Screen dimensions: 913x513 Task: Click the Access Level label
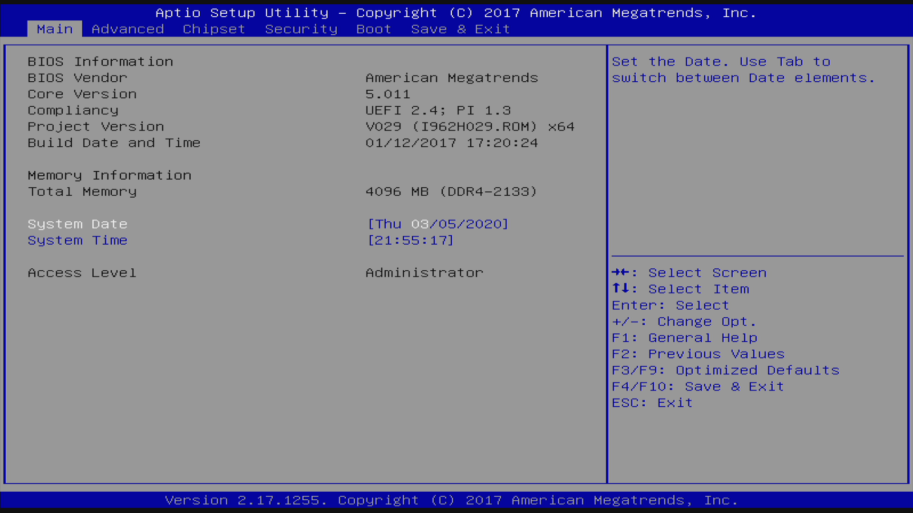click(82, 273)
